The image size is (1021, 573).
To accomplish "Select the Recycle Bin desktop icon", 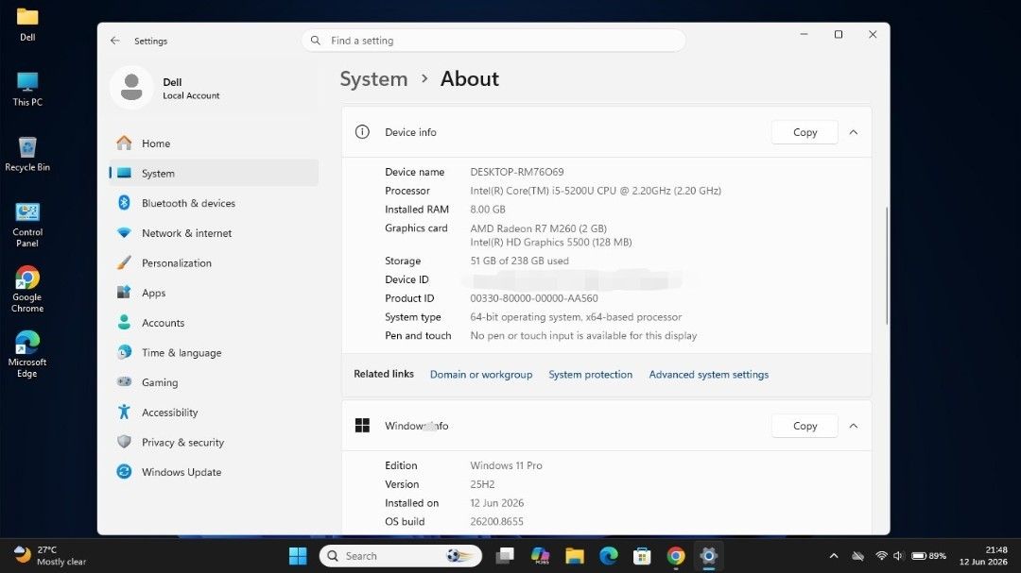I will pos(27,154).
